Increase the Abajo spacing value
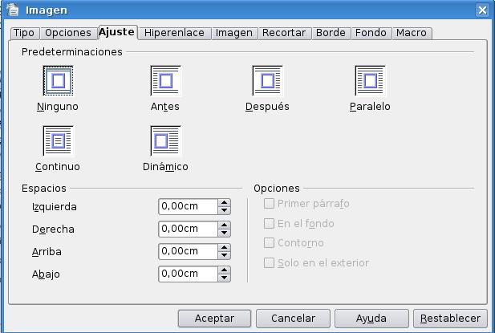This screenshot has height=333, width=495. tap(225, 270)
